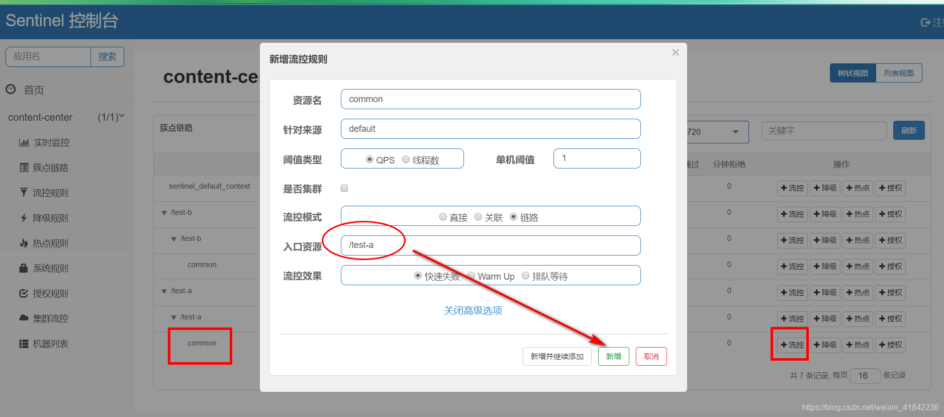Click the Sentinel 控制台 title
The width and height of the screenshot is (944, 417).
tap(62, 21)
